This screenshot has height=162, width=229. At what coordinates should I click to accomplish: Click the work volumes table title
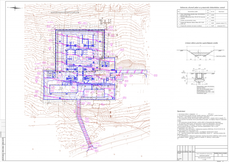tap(202, 7)
